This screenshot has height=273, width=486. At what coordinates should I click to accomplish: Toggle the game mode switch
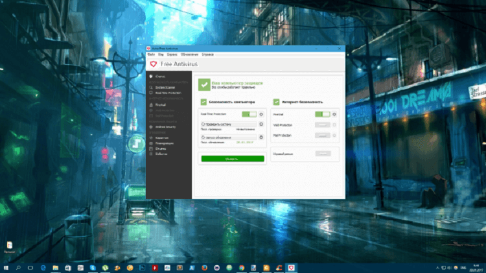(x=322, y=154)
